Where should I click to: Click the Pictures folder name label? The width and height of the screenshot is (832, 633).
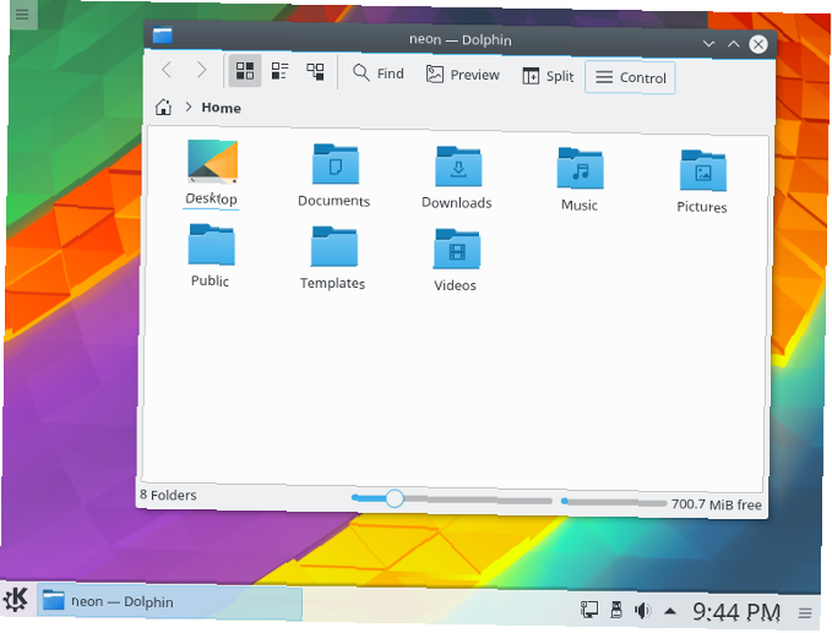[701, 207]
